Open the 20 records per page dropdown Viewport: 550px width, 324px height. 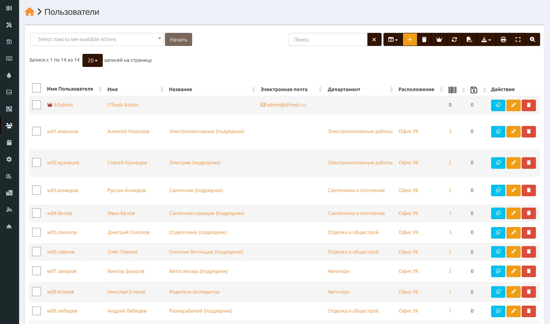point(92,60)
